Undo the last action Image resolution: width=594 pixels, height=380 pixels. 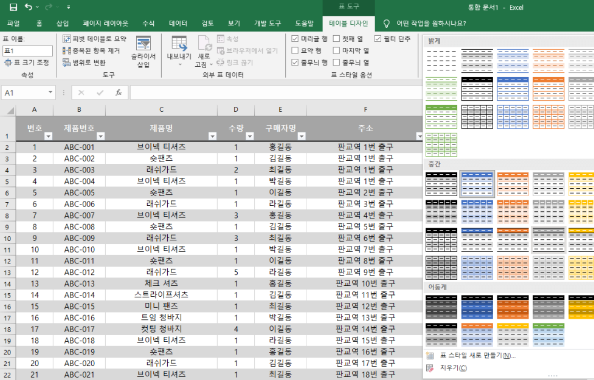pos(29,7)
